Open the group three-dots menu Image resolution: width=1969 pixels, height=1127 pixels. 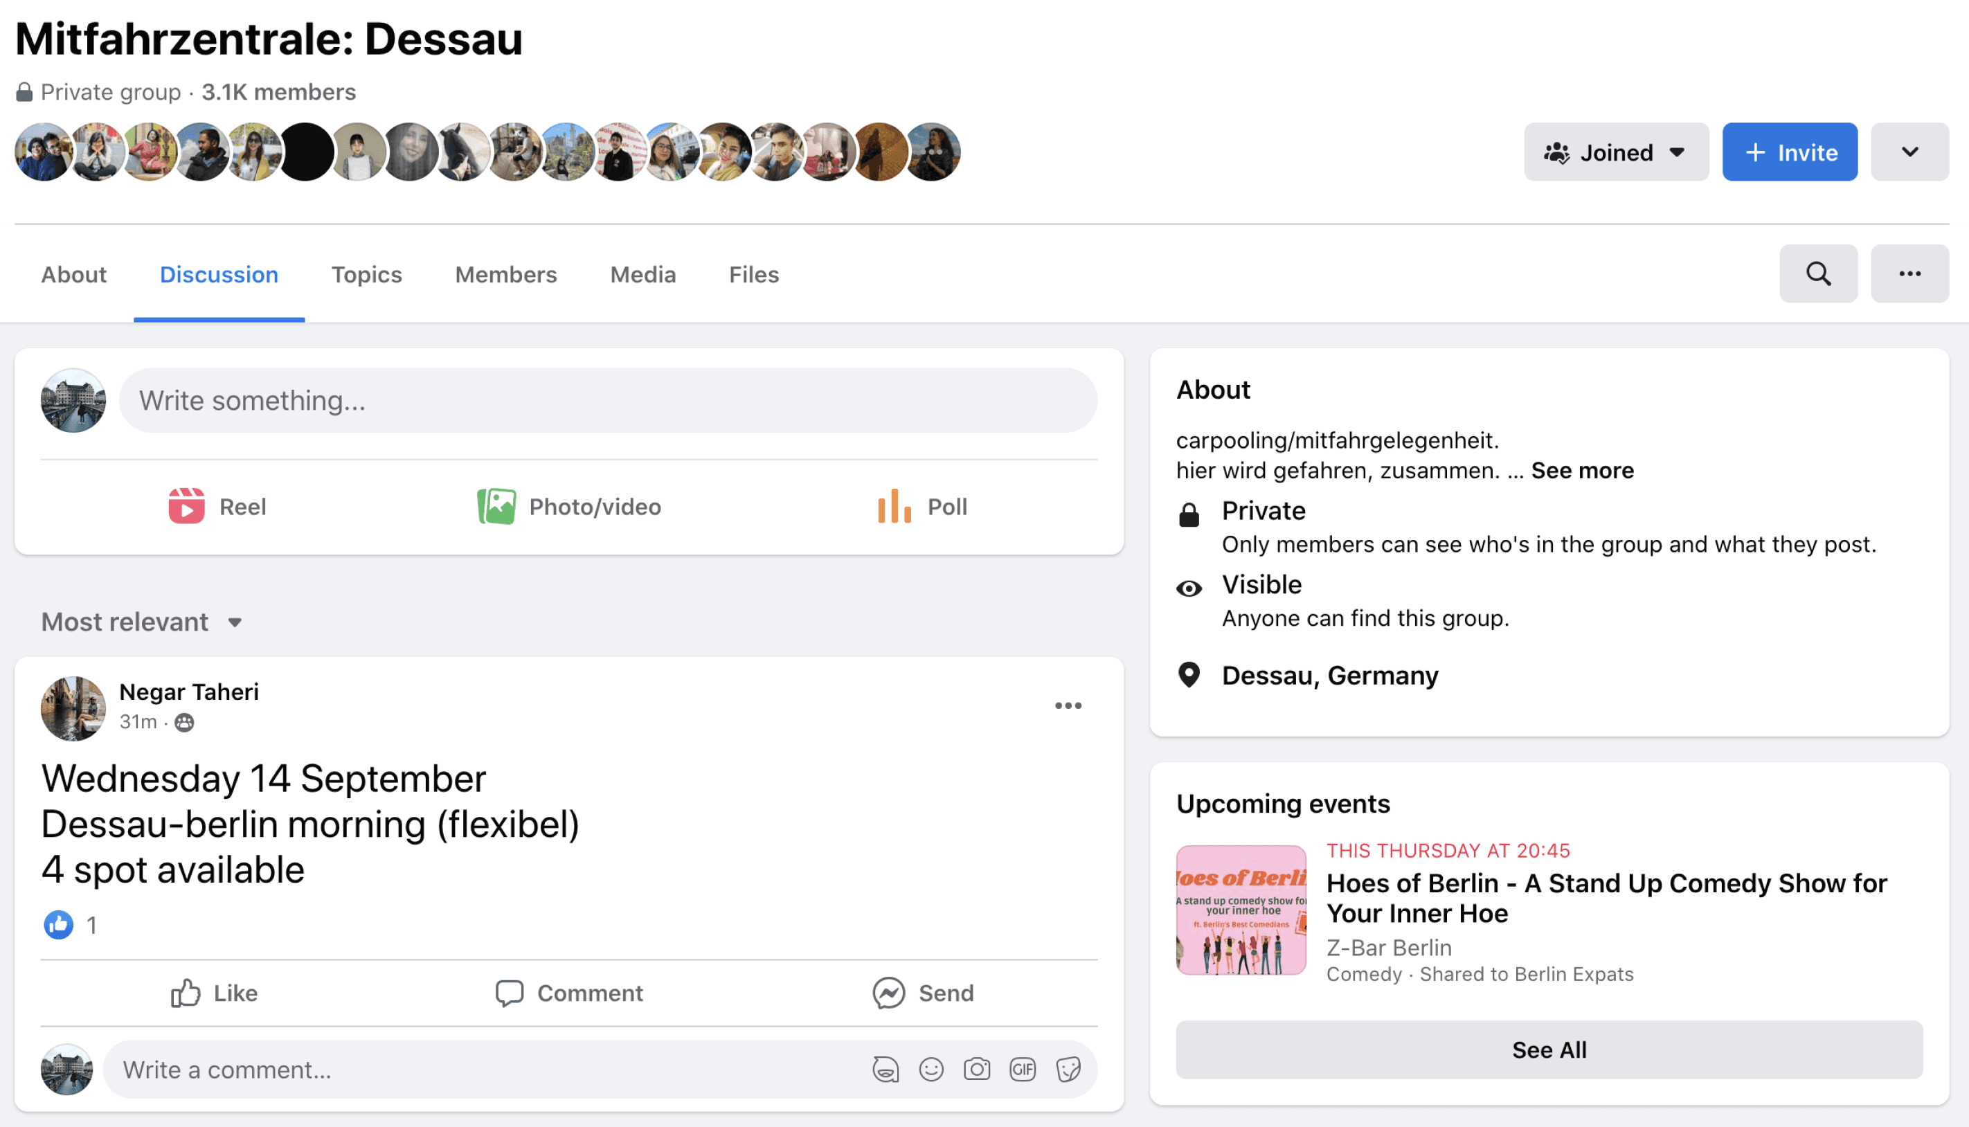tap(1909, 273)
